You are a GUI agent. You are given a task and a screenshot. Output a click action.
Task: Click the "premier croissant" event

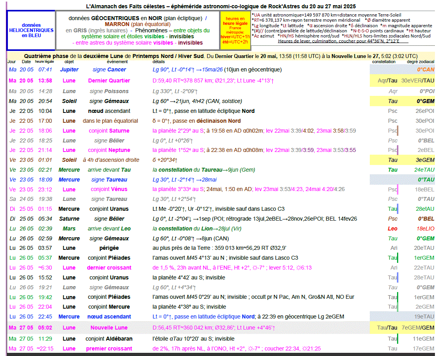click(x=109, y=349)
